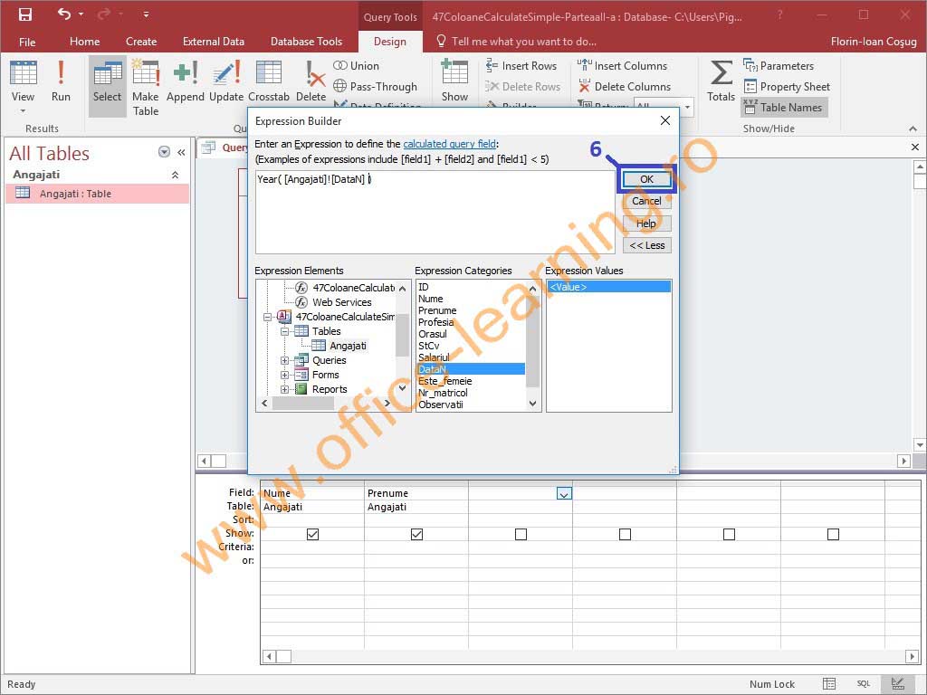Switch to the Create ribbon tab
This screenshot has height=695, width=927.
click(141, 42)
